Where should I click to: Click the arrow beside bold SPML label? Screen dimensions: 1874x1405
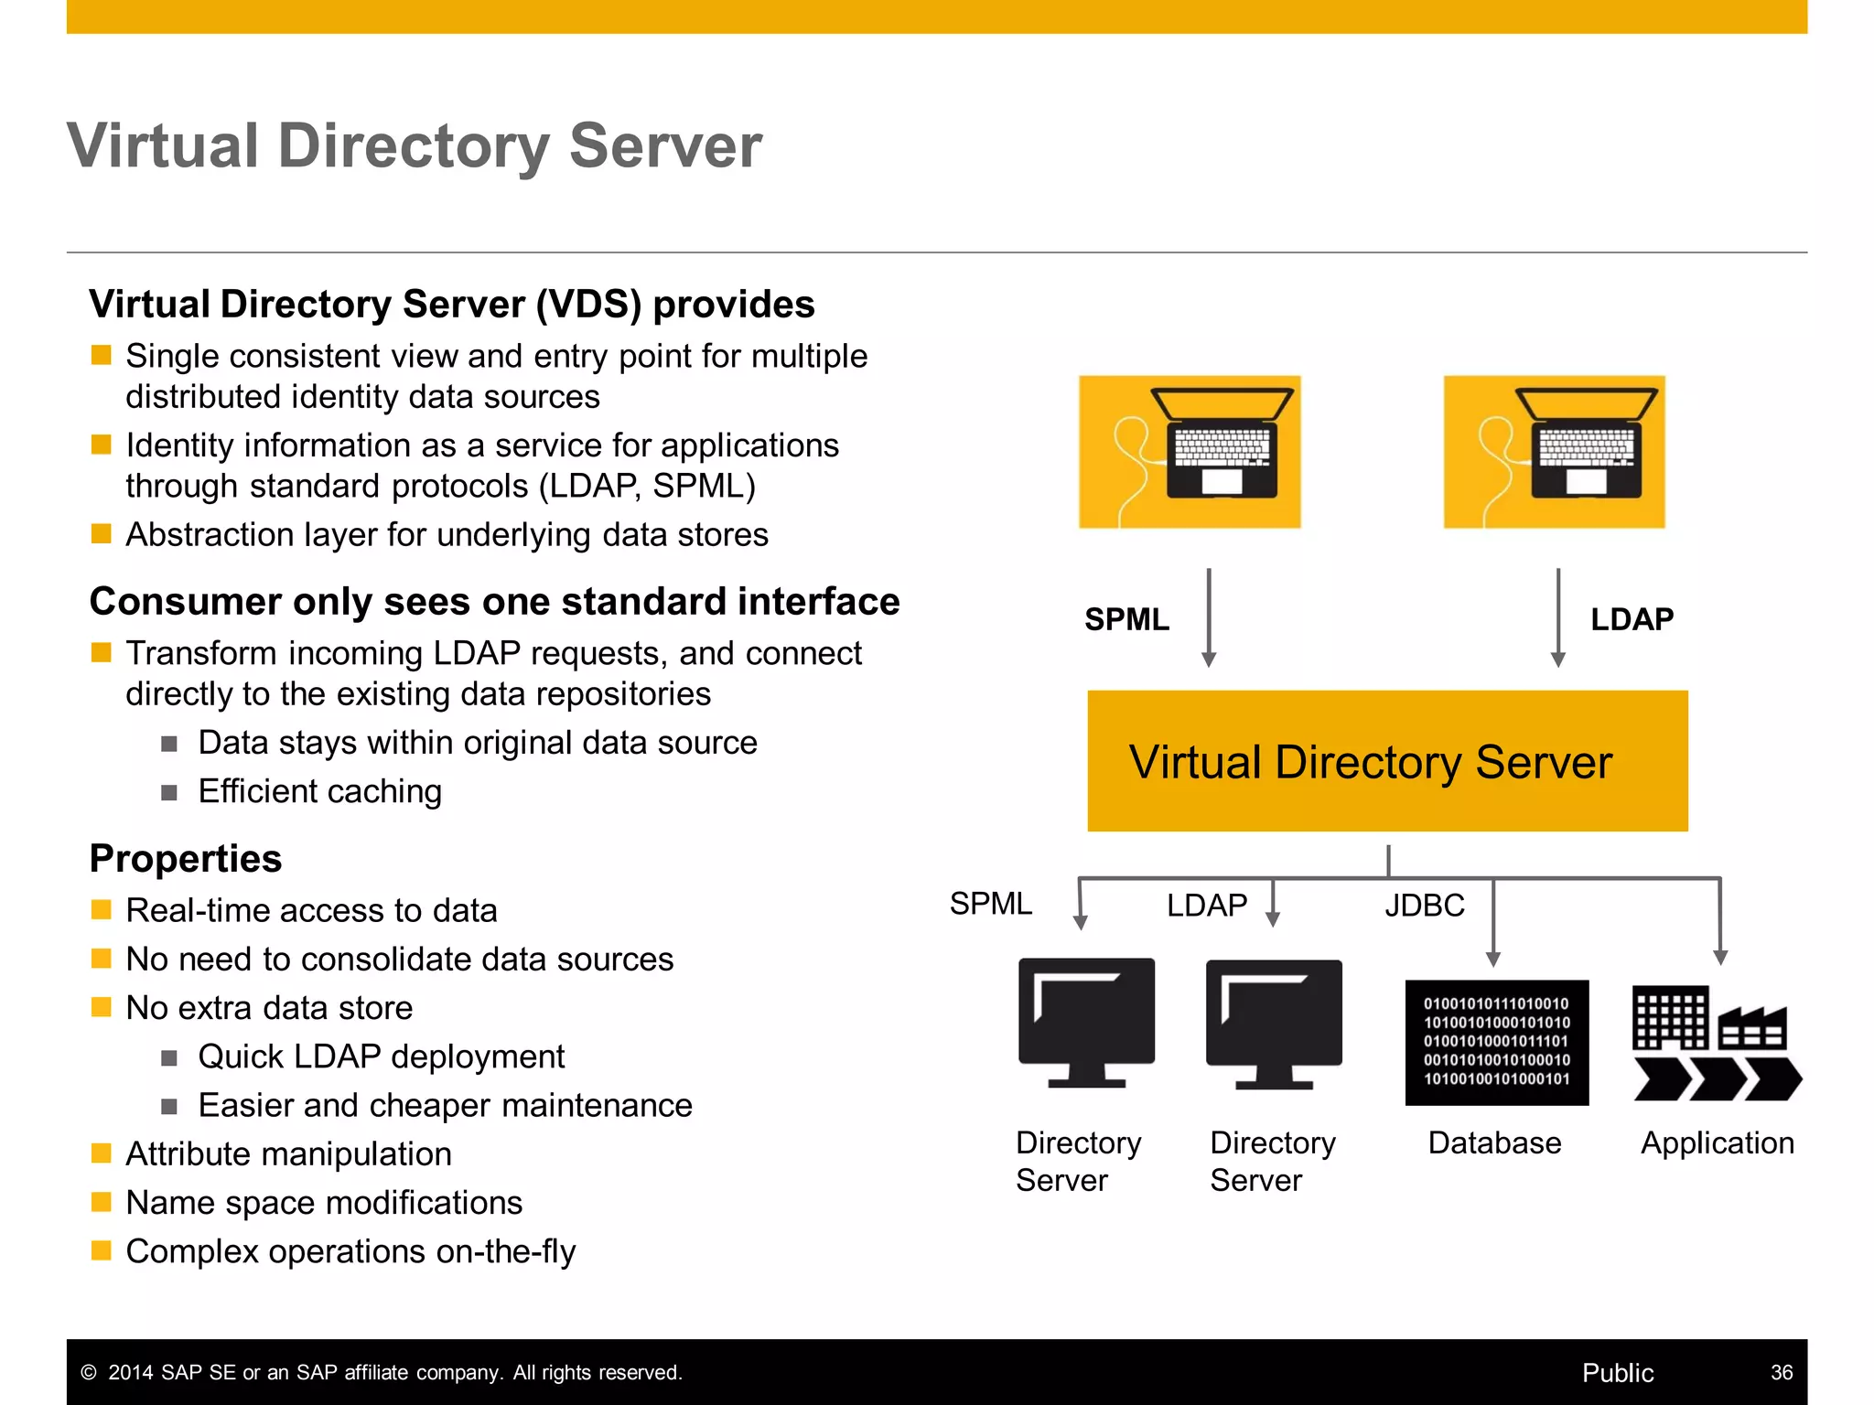pos(1209,618)
